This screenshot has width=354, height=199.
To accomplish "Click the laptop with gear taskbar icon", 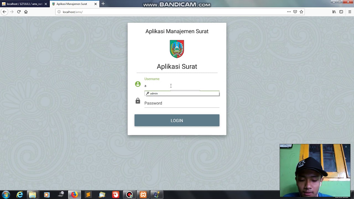I will click(x=61, y=195).
